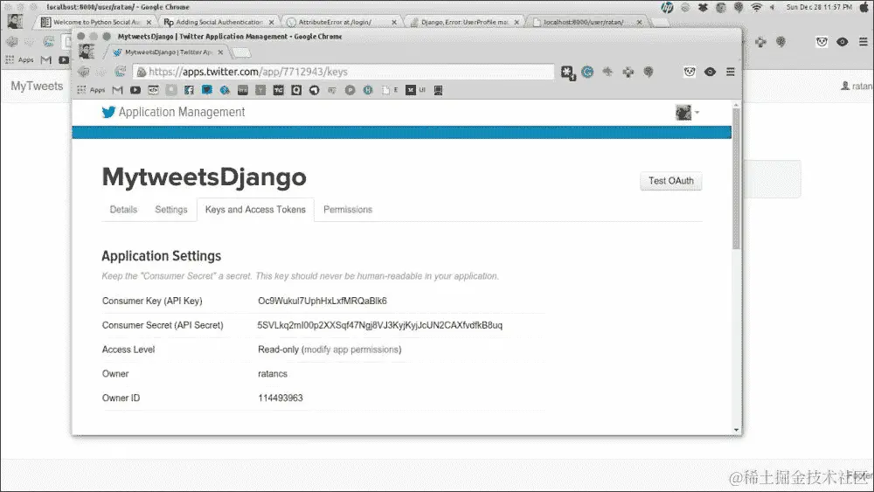Open the date and time Sun Dec 28 menu
874x492 pixels.
tap(819, 7)
